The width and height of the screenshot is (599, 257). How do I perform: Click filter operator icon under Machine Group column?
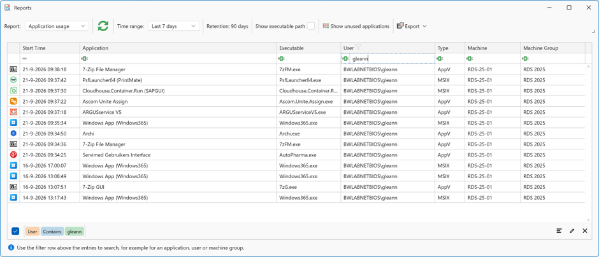click(526, 59)
